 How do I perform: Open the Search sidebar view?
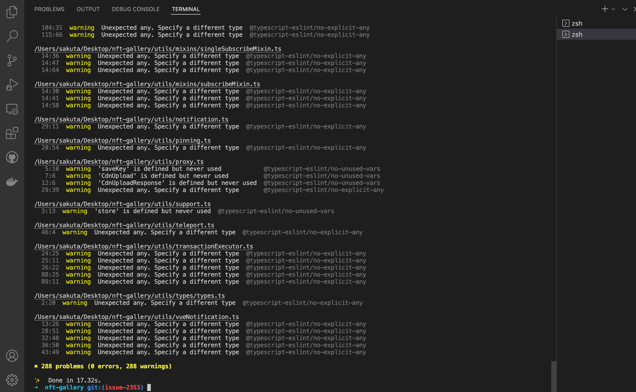(12, 36)
